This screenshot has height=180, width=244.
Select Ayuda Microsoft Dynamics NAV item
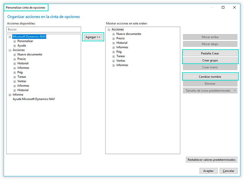click(x=34, y=99)
